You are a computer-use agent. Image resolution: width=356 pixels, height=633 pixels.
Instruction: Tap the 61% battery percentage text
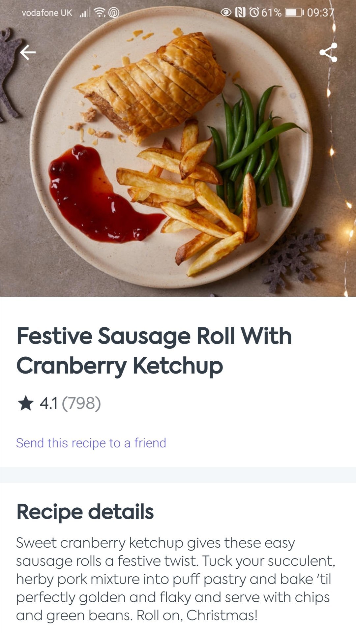(x=272, y=13)
